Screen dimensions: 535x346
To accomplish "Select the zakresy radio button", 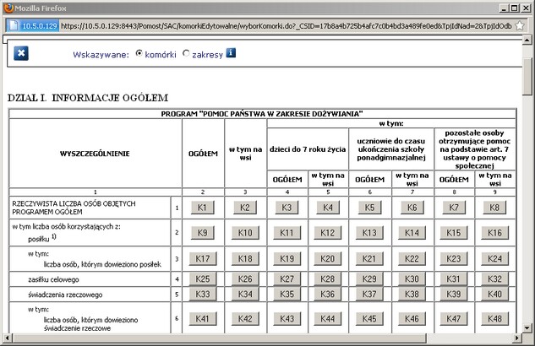I will 186,53.
